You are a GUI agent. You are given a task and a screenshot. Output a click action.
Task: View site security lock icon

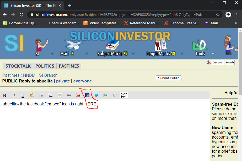[32, 15]
